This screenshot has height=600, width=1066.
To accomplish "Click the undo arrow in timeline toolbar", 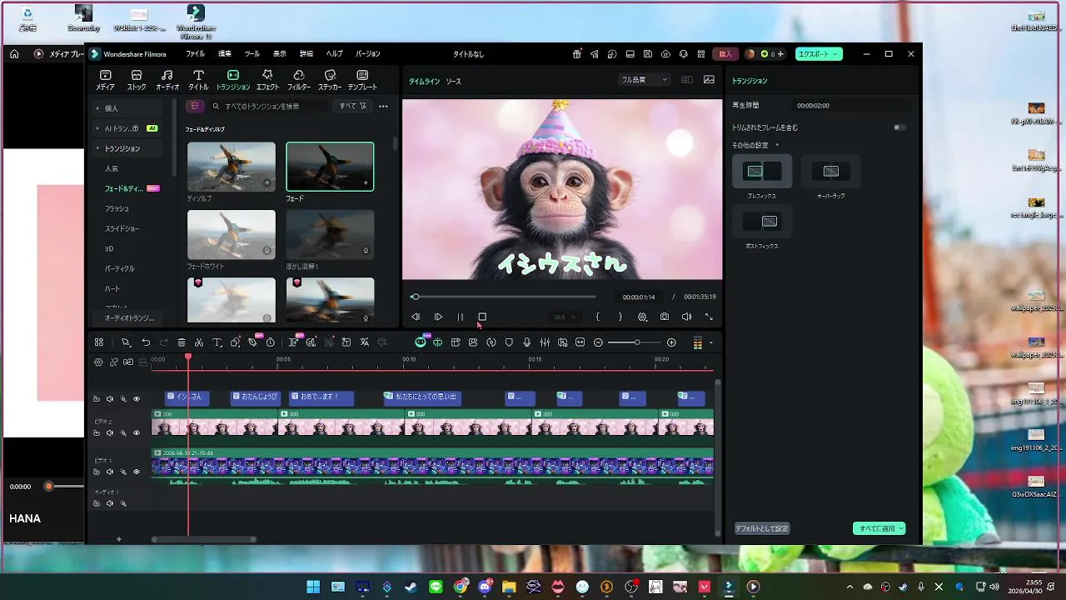I will pos(146,342).
